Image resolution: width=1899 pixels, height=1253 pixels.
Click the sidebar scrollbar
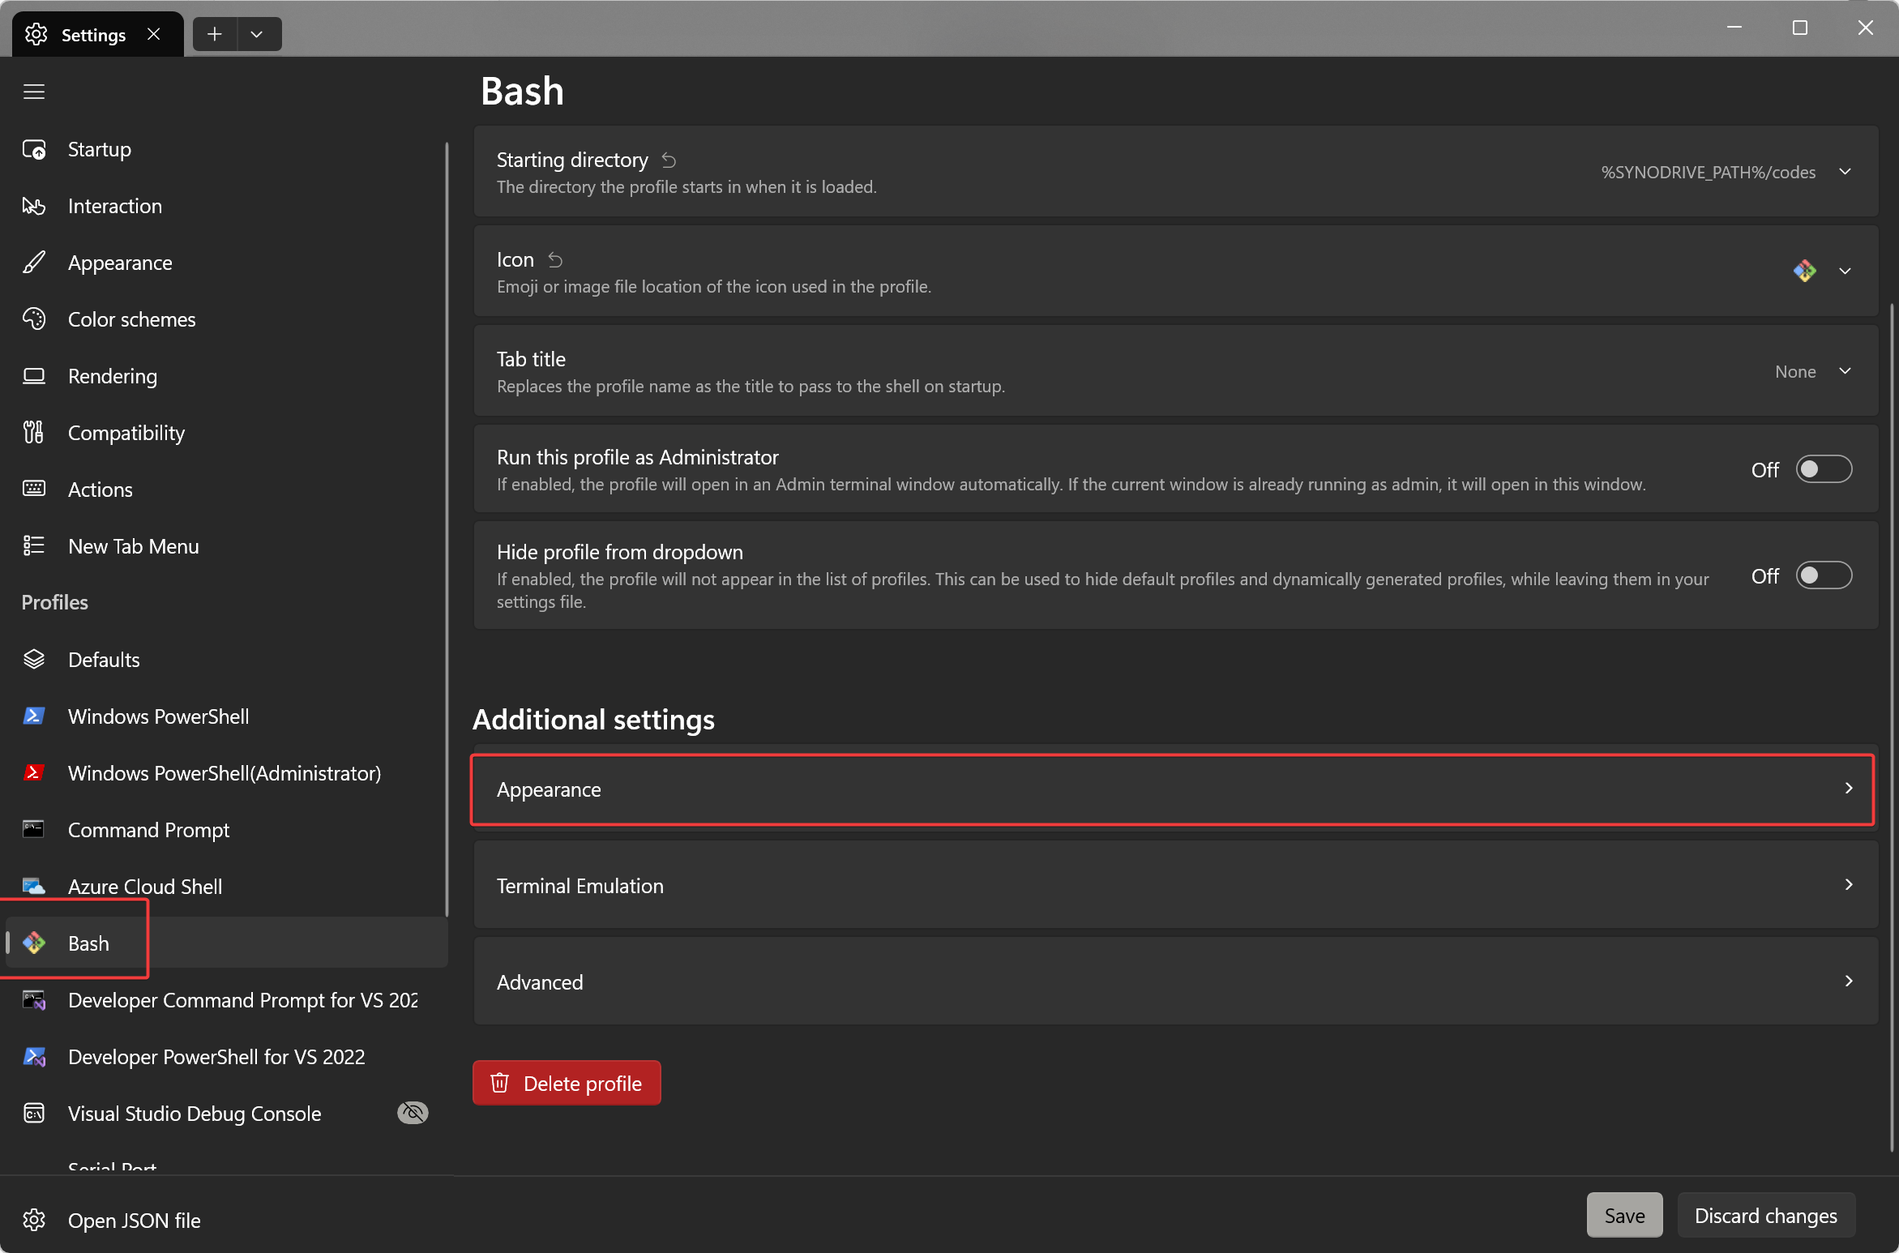(x=447, y=527)
